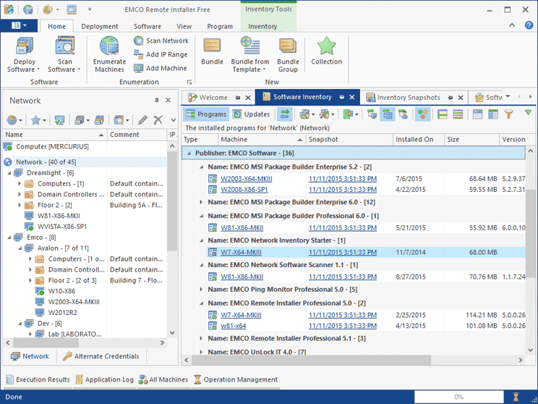Create a new Bundle Group
538x404 pixels.
[288, 55]
